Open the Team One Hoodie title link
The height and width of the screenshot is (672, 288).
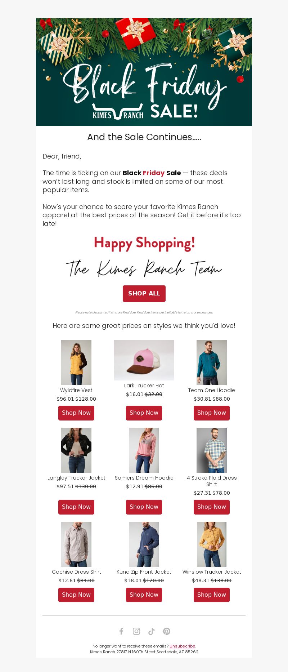(212, 390)
